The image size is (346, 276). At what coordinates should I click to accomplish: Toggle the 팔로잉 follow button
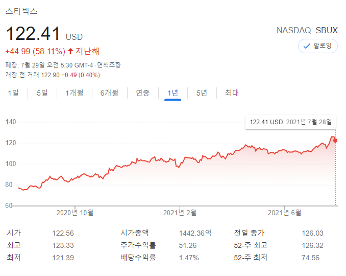pos(318,46)
